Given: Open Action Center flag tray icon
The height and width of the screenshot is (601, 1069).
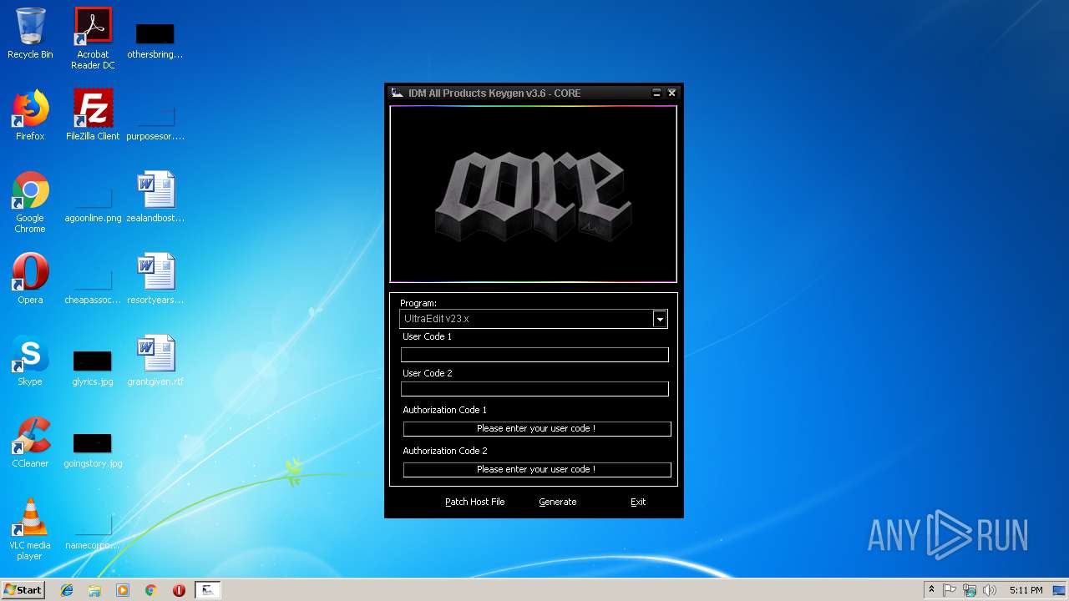Looking at the screenshot, I should tap(950, 590).
